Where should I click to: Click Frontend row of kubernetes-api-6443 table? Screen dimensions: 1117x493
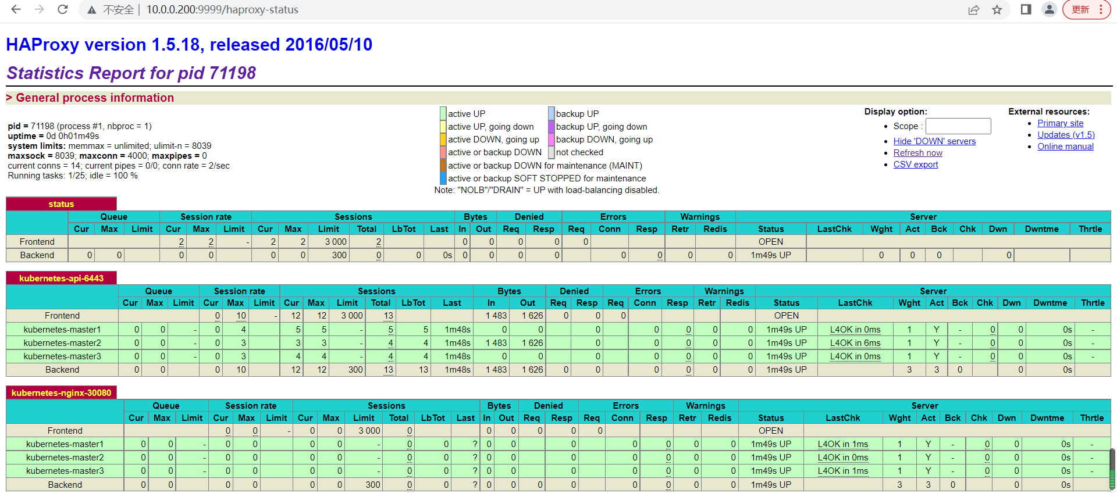point(558,316)
